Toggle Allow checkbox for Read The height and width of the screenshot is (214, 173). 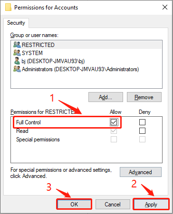114,130
